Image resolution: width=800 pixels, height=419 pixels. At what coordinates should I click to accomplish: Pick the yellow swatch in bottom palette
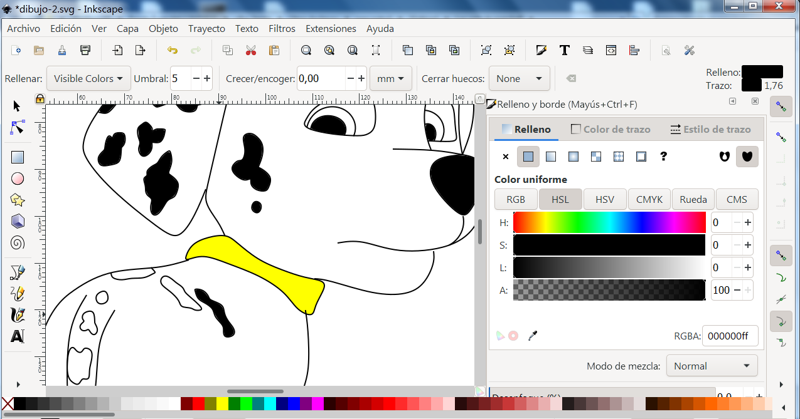coord(221,404)
